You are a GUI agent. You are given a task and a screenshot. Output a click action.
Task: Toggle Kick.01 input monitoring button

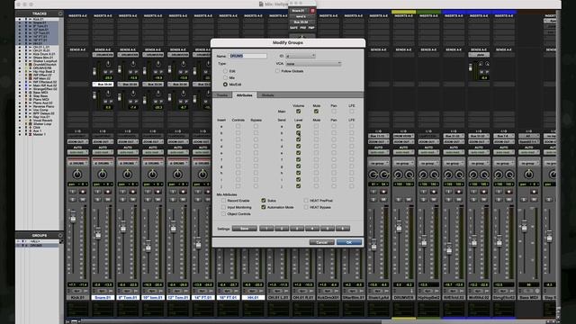pos(72,192)
